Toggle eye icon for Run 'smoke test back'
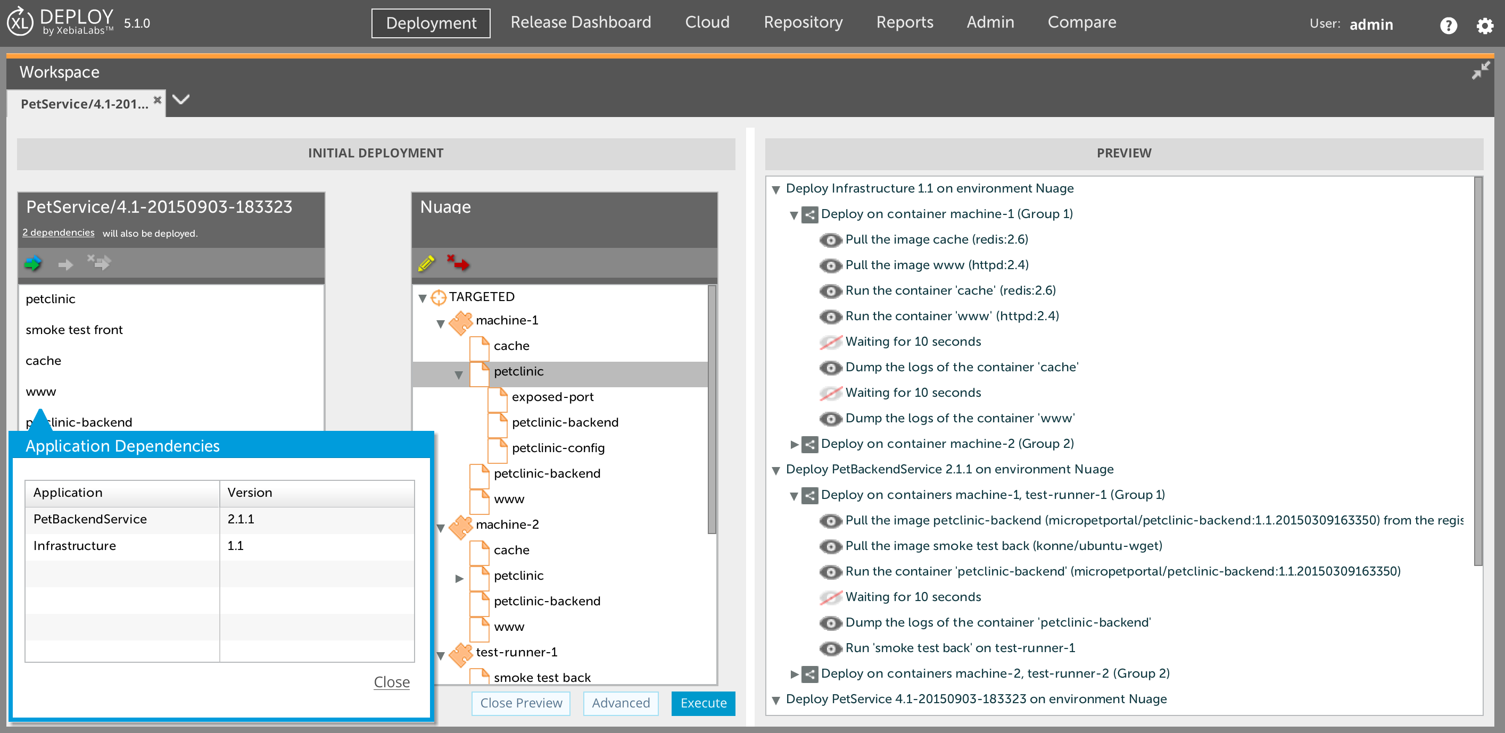The height and width of the screenshot is (733, 1505). (830, 648)
